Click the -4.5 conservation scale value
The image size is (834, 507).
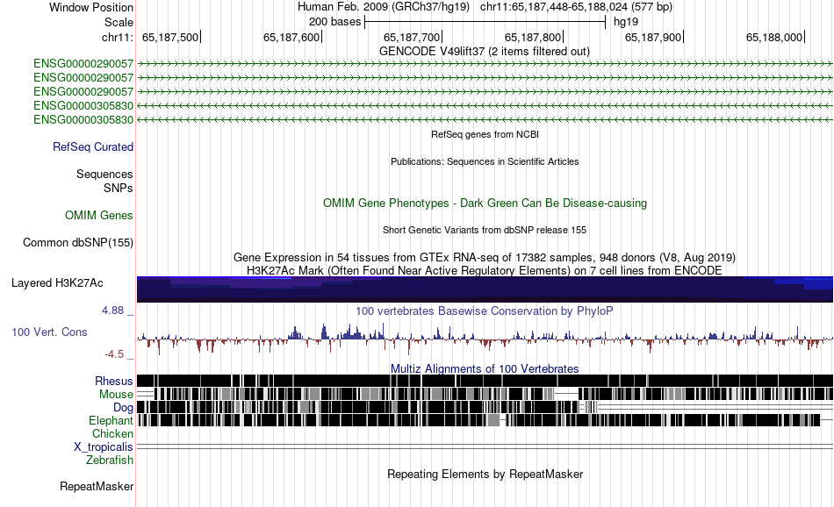pos(114,354)
